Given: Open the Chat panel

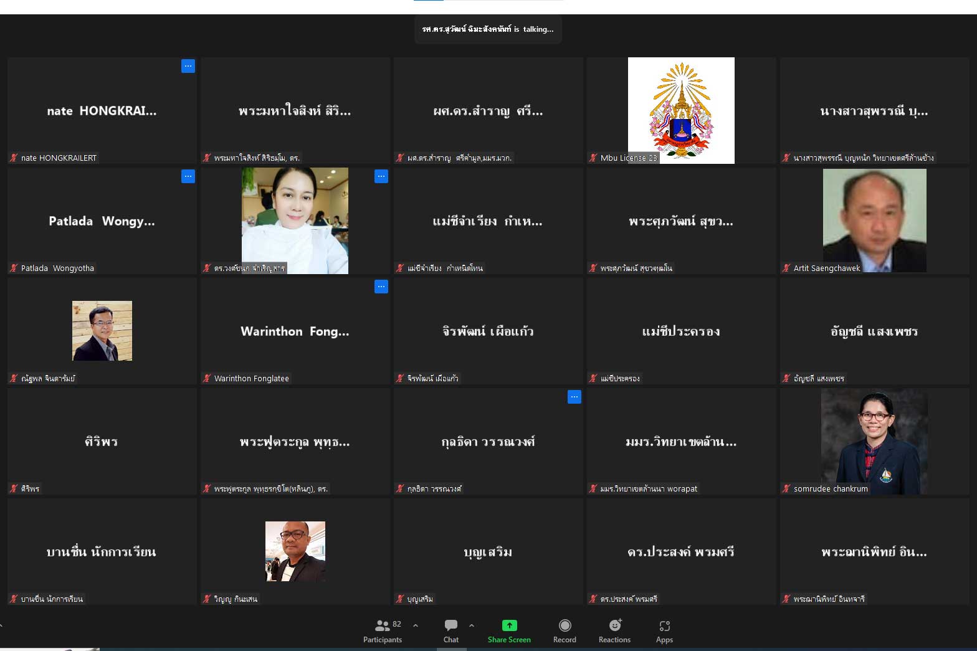Looking at the screenshot, I should [x=451, y=630].
